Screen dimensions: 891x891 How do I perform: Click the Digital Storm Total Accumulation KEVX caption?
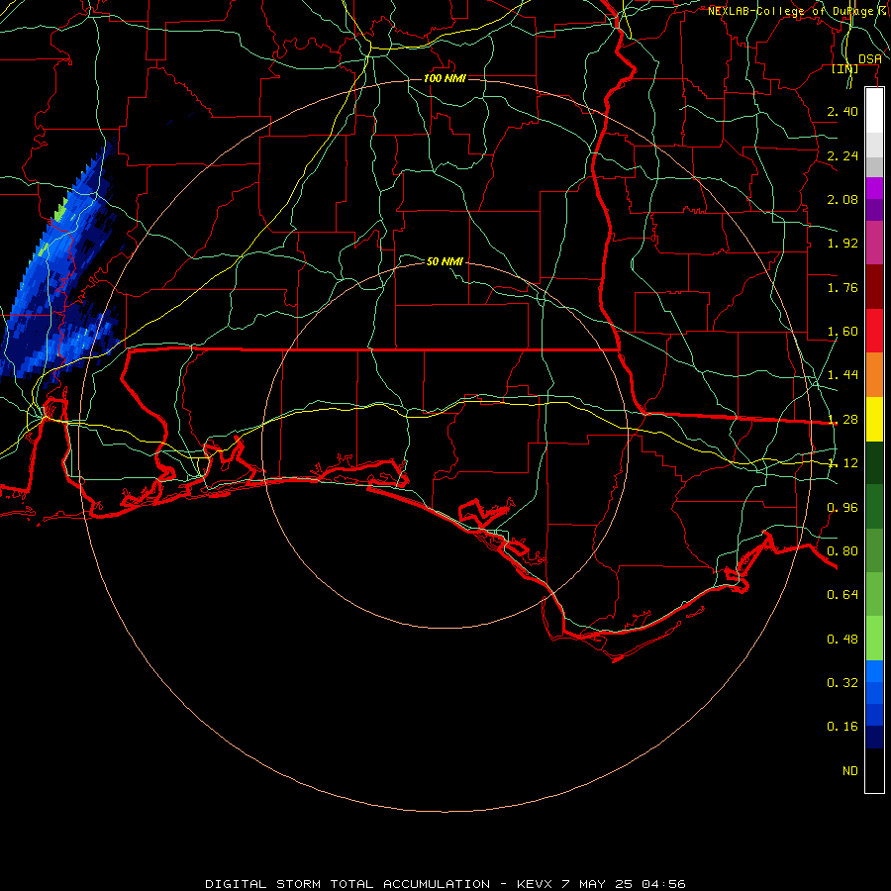point(445,884)
